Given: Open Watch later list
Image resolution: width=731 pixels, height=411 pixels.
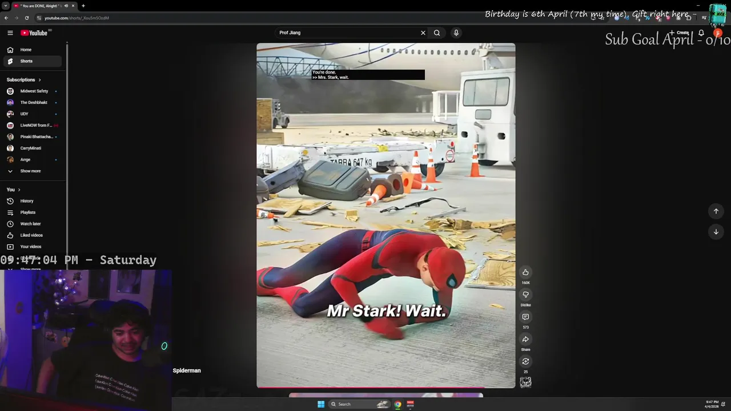Looking at the screenshot, I should point(32,224).
